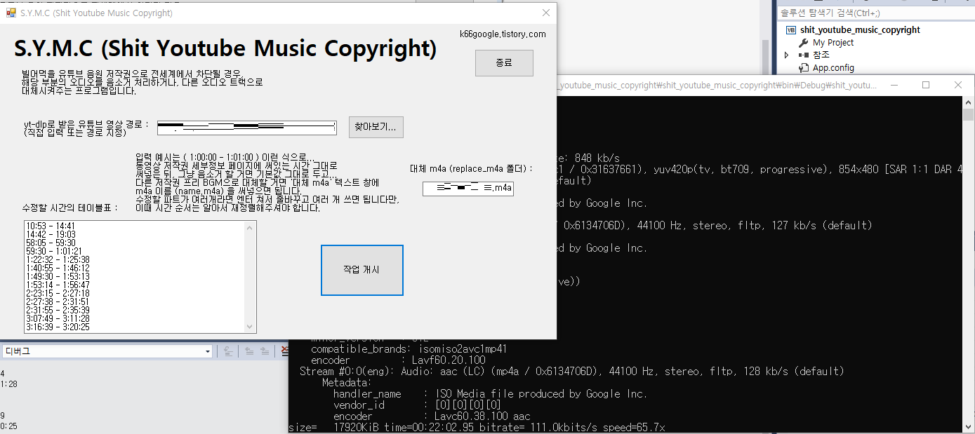
Task: Click the VB project icon in Solution Explorer
Action: [791, 30]
